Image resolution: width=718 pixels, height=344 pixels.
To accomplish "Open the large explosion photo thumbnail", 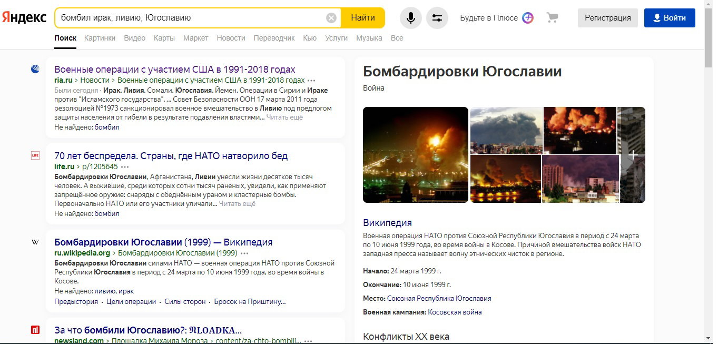I will click(416, 155).
